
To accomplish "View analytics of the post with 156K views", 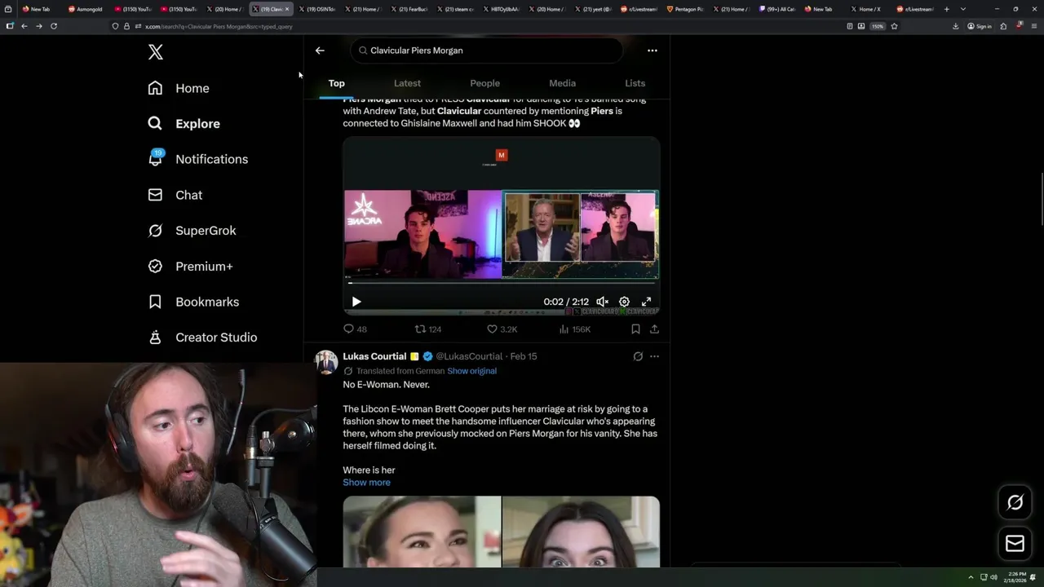I will tap(574, 329).
